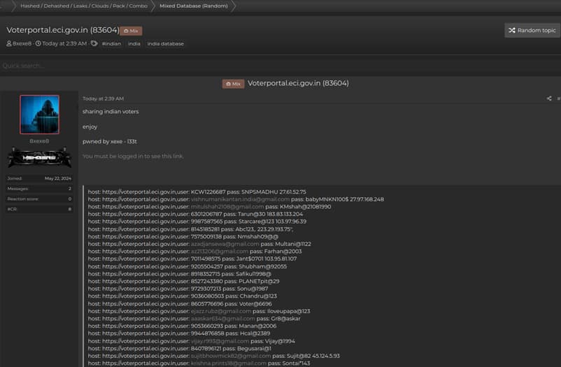Image resolution: width=561 pixels, height=367 pixels.
Task: Select the india tag
Action: point(134,43)
